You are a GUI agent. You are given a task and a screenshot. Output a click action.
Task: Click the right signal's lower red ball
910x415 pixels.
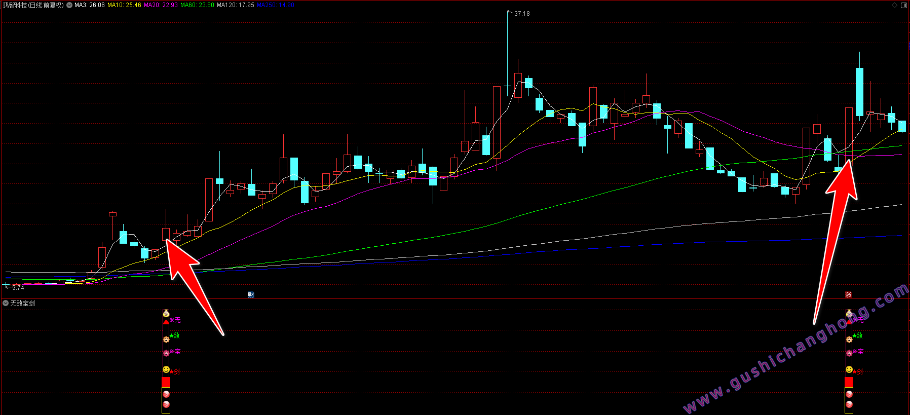(849, 404)
